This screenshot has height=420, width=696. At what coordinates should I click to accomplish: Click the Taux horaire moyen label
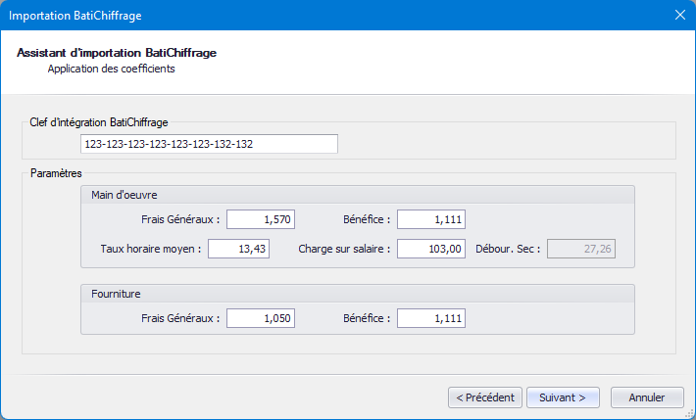(x=151, y=249)
